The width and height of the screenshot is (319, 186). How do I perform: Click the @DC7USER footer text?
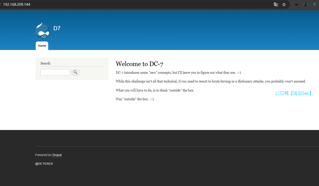pyautogui.click(x=44, y=164)
